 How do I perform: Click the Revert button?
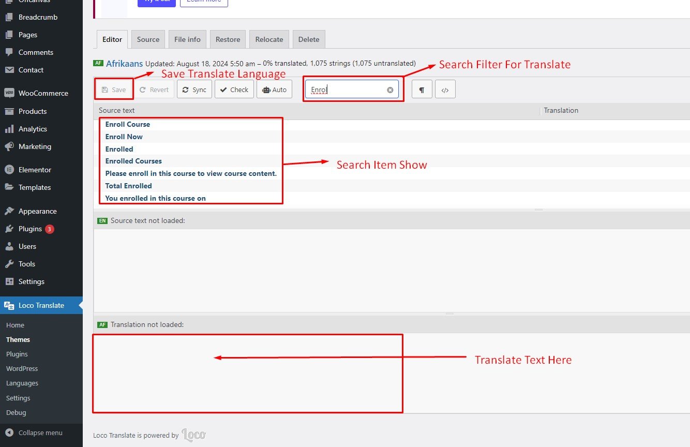[x=154, y=90]
